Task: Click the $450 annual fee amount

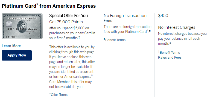Action: pyautogui.click(x=163, y=16)
